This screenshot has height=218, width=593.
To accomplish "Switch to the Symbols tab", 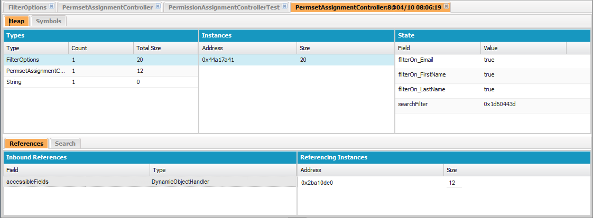I will (49, 21).
